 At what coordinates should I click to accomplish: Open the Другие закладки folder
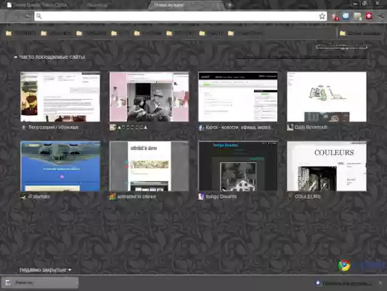click(x=360, y=33)
